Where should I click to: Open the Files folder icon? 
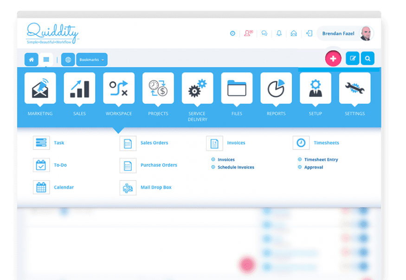point(237,88)
